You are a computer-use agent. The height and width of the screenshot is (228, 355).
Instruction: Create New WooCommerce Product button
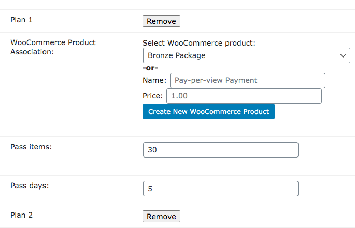pyautogui.click(x=208, y=111)
